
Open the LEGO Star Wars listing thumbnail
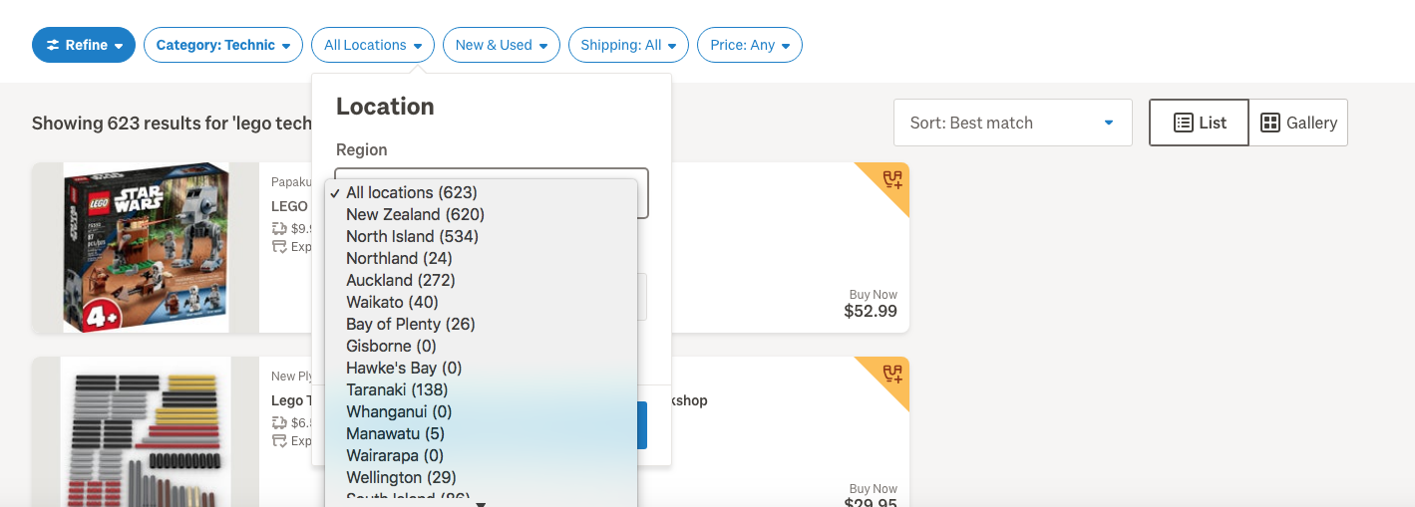click(x=146, y=247)
